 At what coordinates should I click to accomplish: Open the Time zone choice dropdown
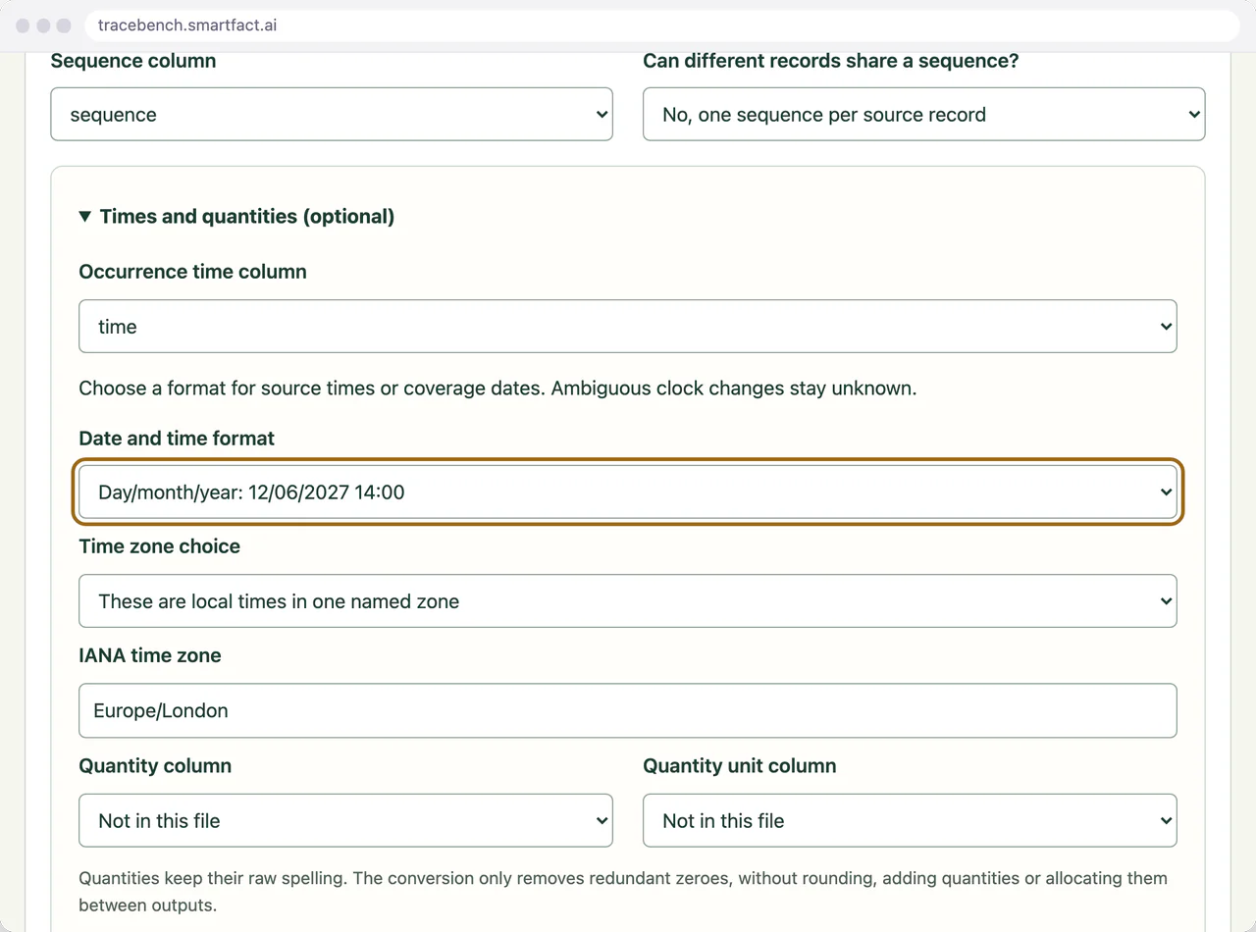pyautogui.click(x=628, y=601)
